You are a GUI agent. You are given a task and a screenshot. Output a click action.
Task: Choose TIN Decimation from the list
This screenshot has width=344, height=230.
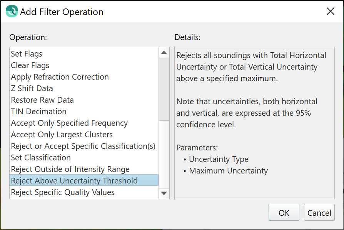coord(38,112)
